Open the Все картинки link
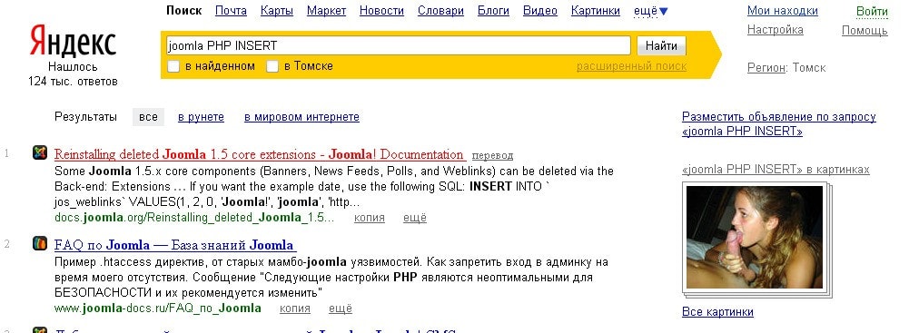Viewport: 909px width, 333px height. [717, 312]
